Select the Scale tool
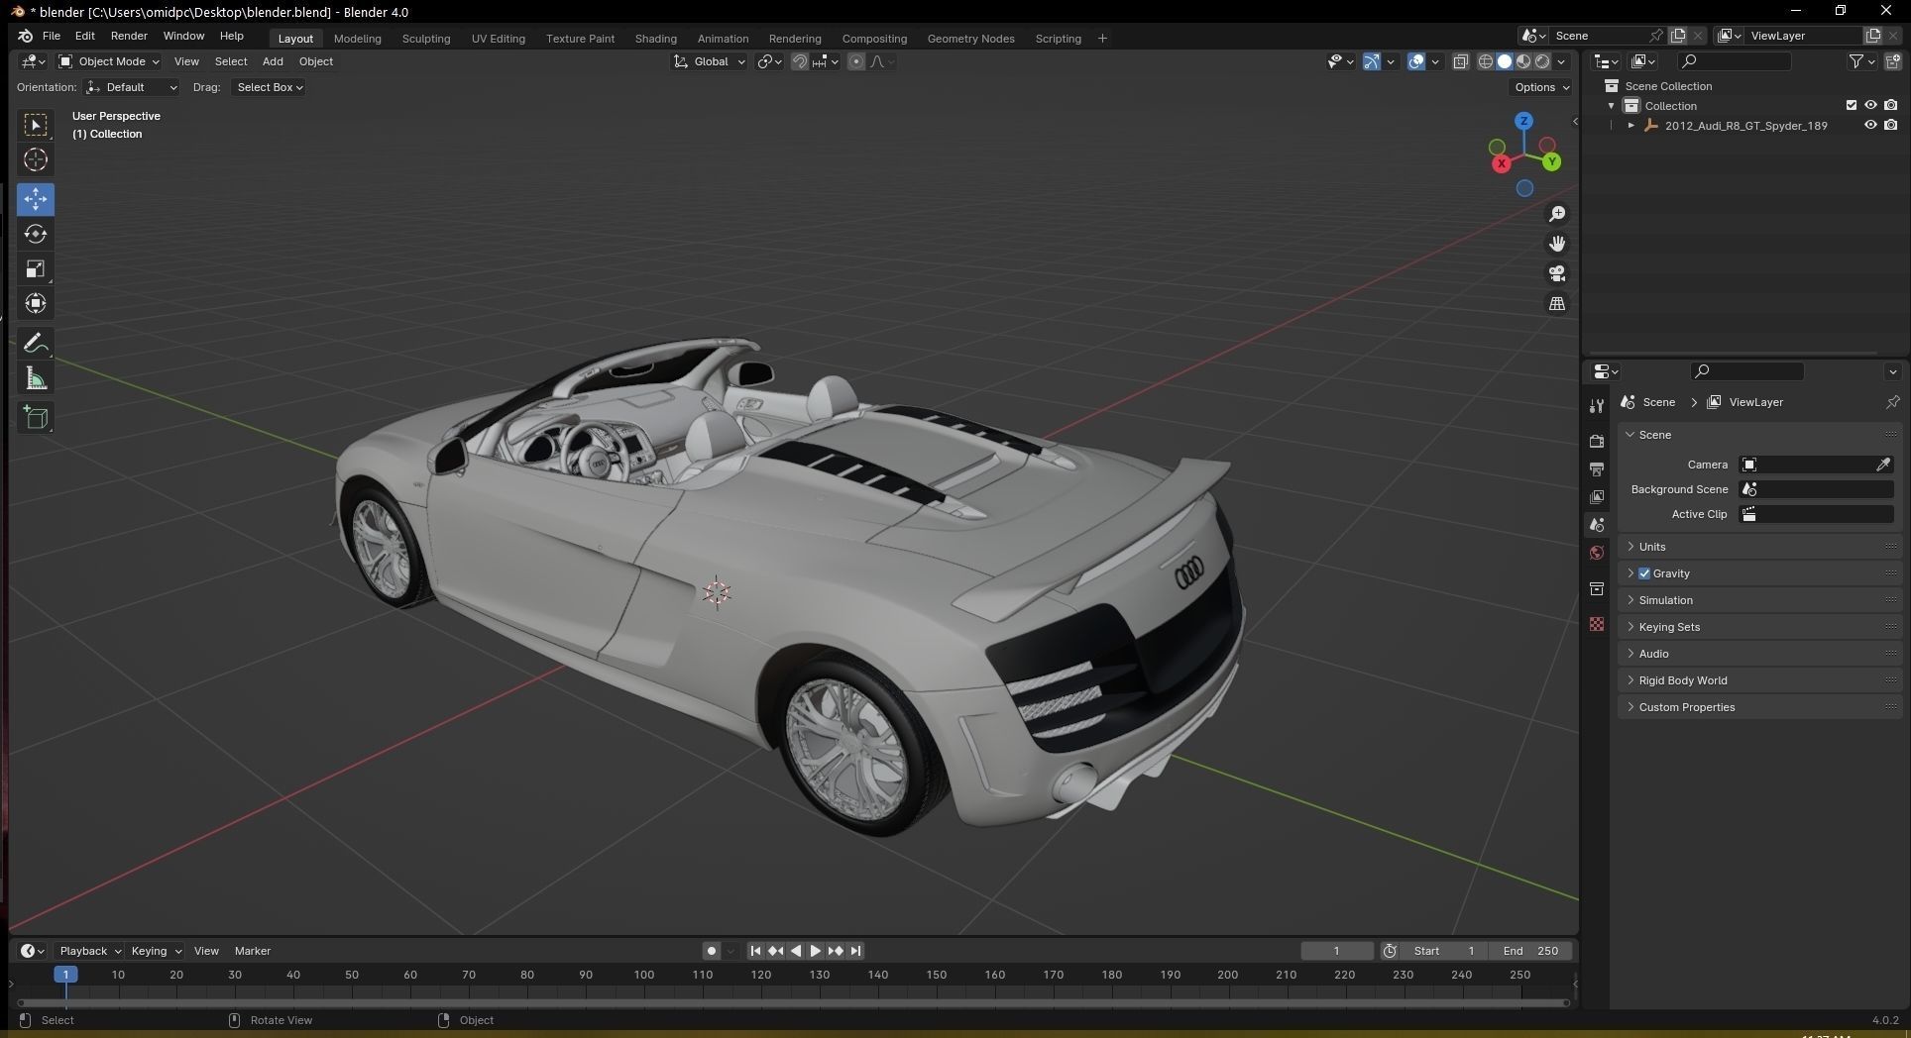 36,268
